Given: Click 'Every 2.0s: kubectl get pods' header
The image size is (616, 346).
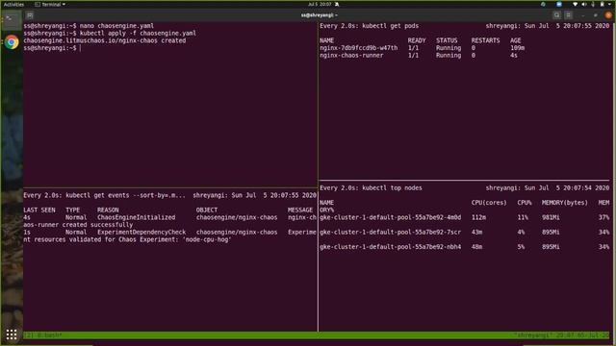Looking at the screenshot, I should 370,26.
